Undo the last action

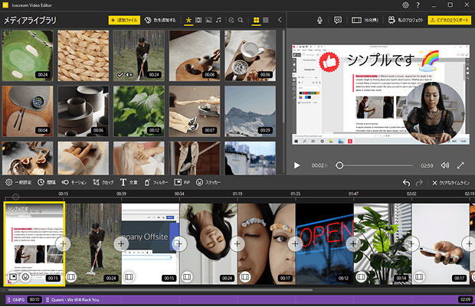[x=406, y=182]
